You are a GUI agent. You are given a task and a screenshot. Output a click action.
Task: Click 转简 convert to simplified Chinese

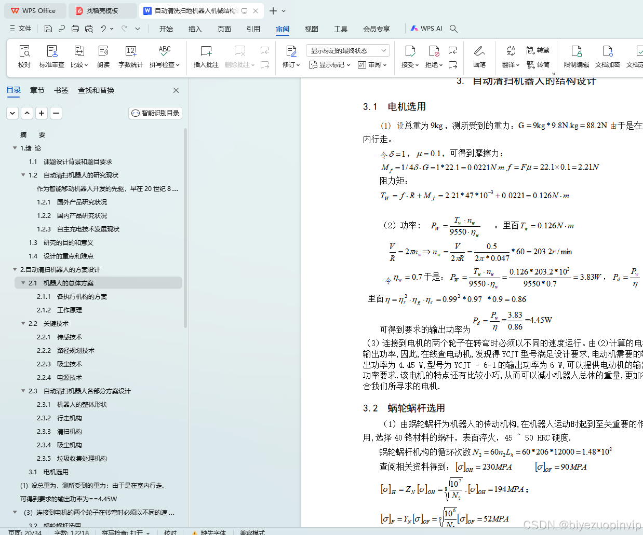point(538,65)
